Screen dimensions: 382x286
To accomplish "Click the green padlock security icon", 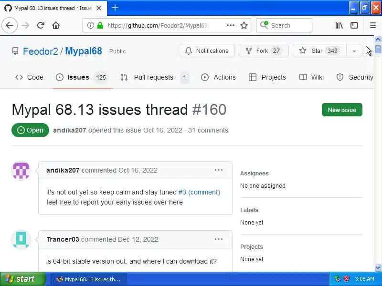I will pyautogui.click(x=100, y=25).
